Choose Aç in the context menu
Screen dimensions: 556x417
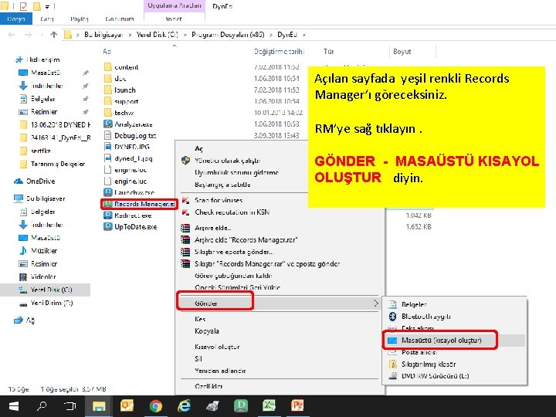pyautogui.click(x=198, y=148)
